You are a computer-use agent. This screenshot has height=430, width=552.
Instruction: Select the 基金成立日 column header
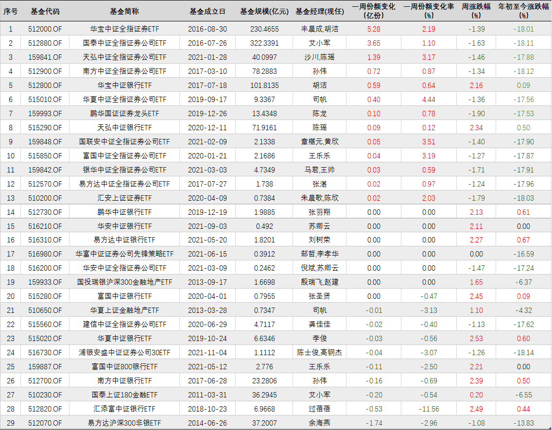click(207, 11)
